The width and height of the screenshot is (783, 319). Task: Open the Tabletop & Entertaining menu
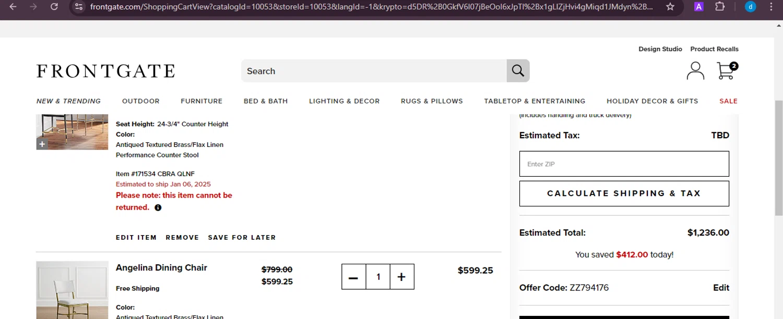tap(535, 101)
